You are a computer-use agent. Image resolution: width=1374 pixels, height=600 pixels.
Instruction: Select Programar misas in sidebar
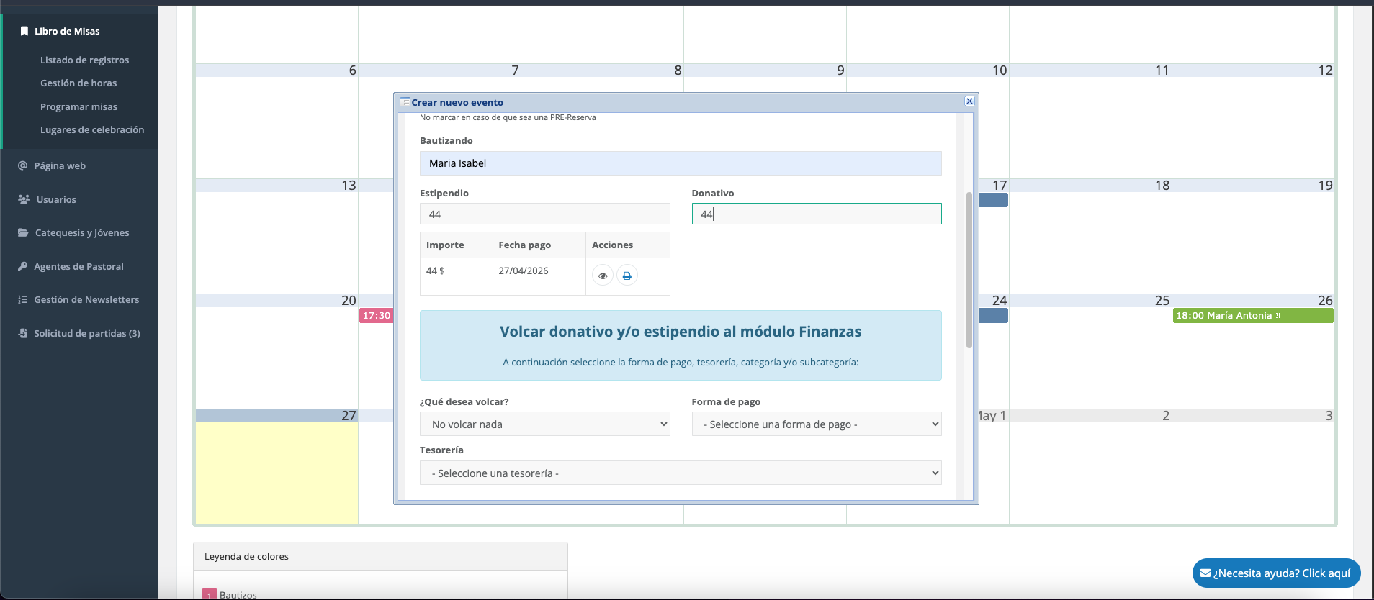click(x=78, y=106)
